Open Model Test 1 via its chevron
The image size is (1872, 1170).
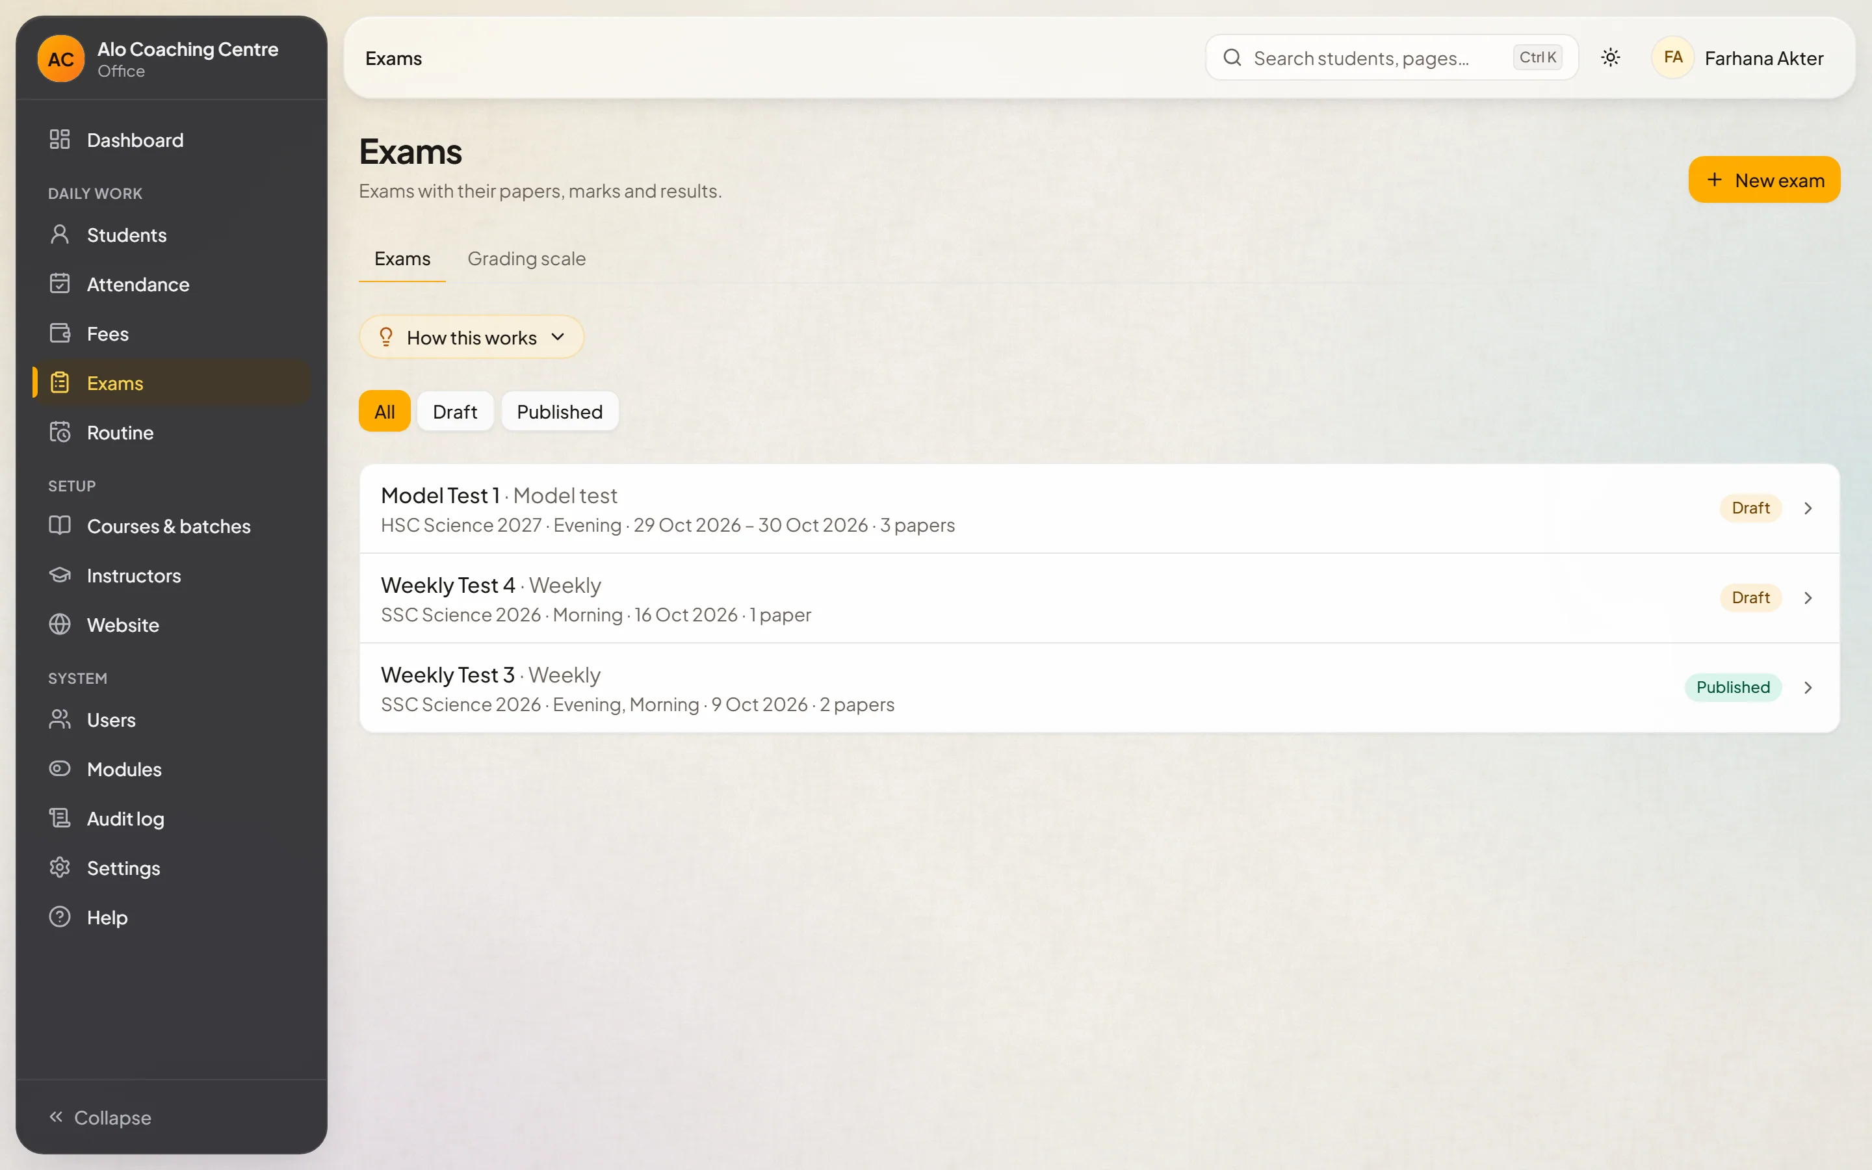(x=1808, y=508)
